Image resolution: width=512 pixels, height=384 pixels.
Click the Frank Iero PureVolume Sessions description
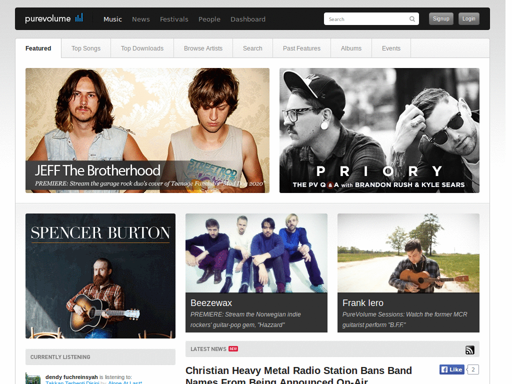404,319
